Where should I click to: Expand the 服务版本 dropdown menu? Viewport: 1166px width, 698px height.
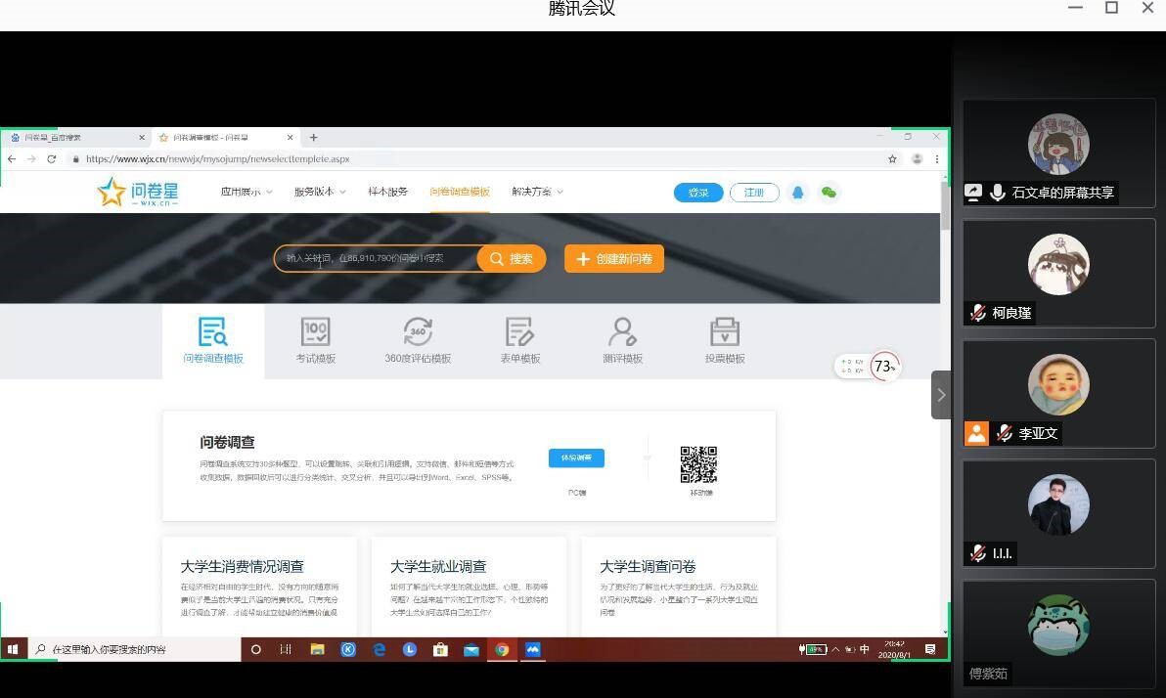click(319, 193)
